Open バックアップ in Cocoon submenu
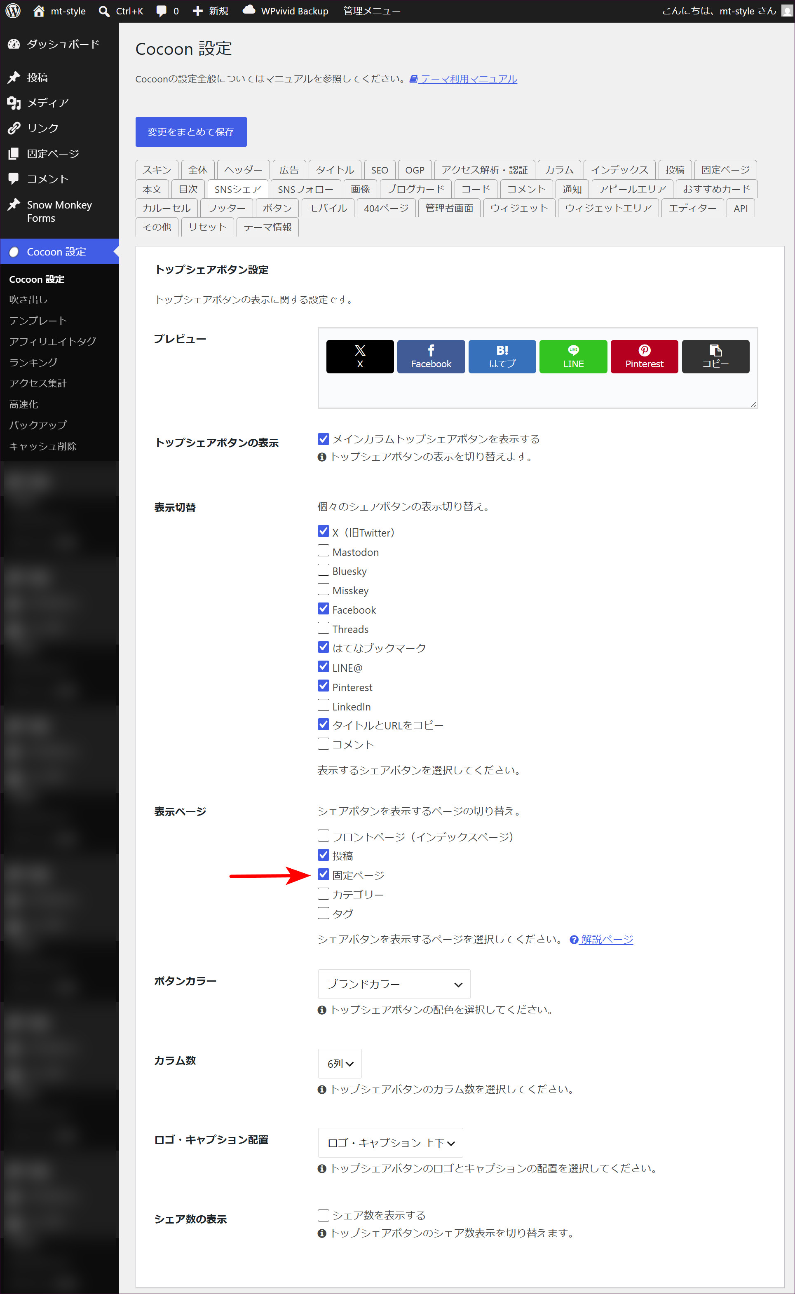Viewport: 795px width, 1294px height. [x=38, y=425]
